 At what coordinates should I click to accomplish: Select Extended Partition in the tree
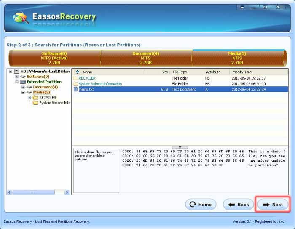[44, 82]
